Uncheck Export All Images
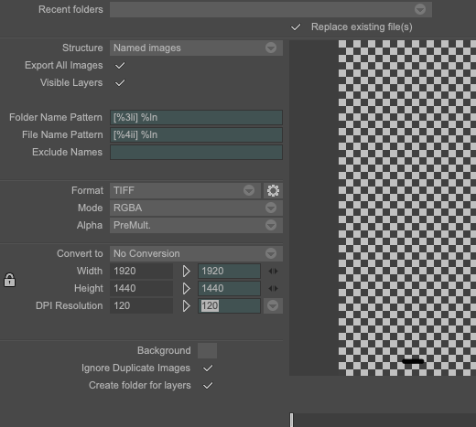This screenshot has height=427, width=476. tap(120, 65)
